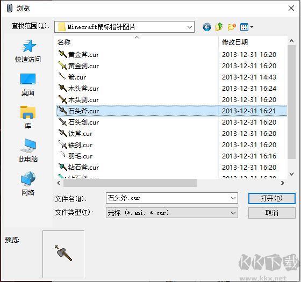
Task: Select the file name 箭.cur
Action: tap(77, 77)
